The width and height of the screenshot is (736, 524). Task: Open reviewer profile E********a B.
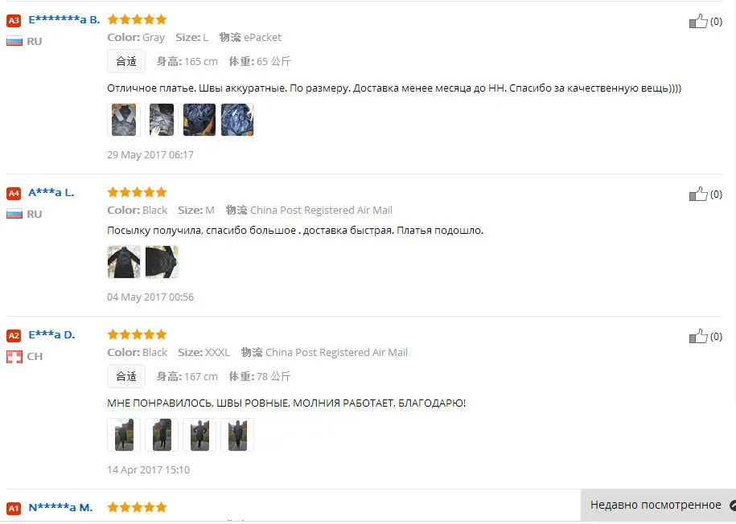tap(64, 20)
